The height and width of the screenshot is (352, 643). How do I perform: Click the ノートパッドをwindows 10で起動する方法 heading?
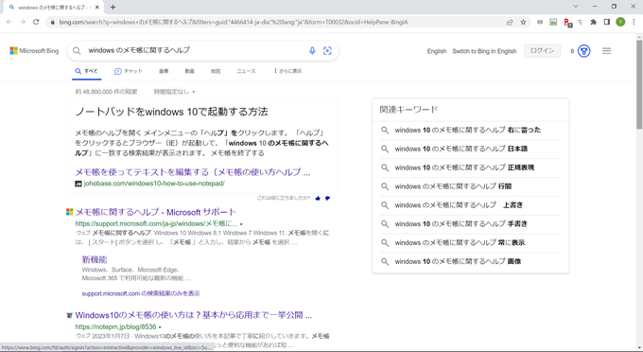point(171,112)
